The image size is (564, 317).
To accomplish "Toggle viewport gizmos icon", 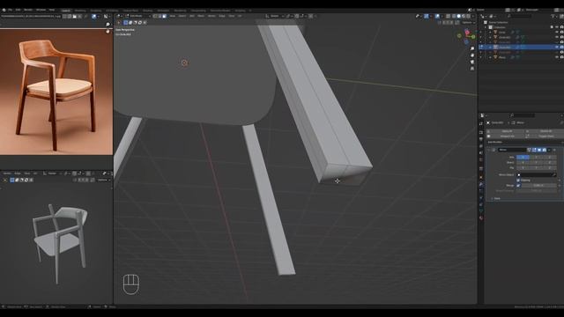I will (x=426, y=16).
